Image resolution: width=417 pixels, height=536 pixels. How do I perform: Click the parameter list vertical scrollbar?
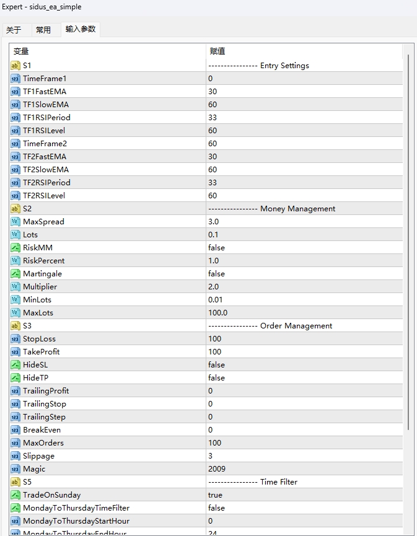click(x=408, y=242)
